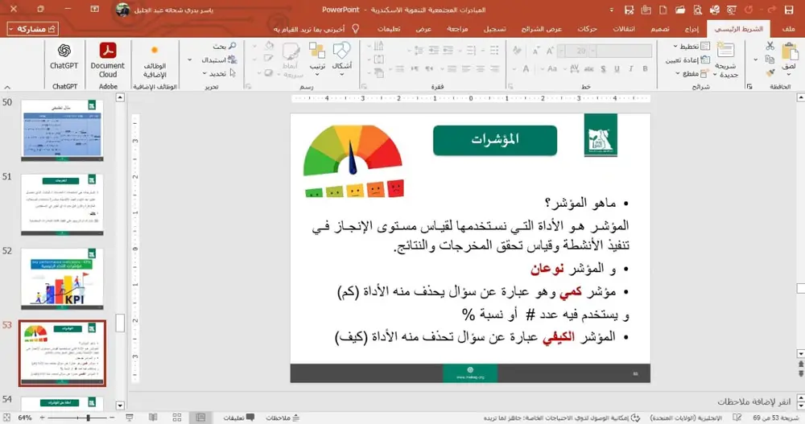Image resolution: width=805 pixels, height=424 pixels.
Task: Select slide 52 KPI thumbnail
Action: [62, 278]
